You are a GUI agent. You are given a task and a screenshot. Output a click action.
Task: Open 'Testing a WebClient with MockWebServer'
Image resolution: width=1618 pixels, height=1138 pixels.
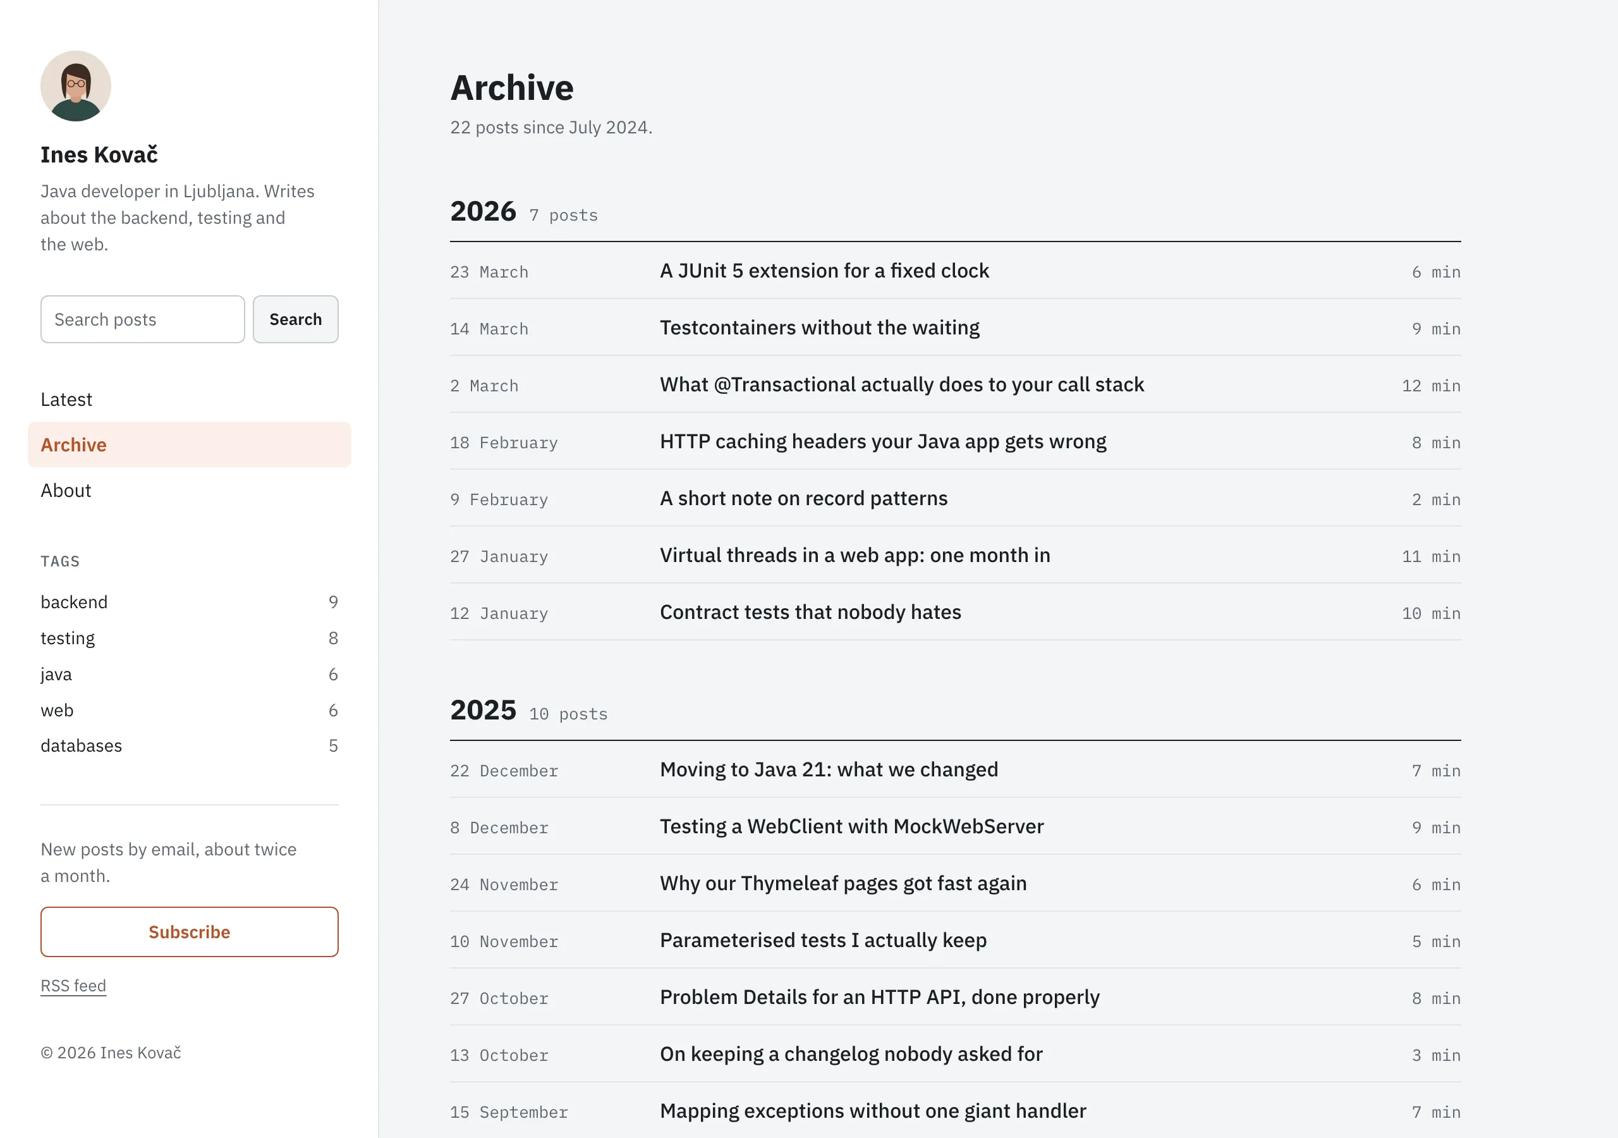(852, 826)
